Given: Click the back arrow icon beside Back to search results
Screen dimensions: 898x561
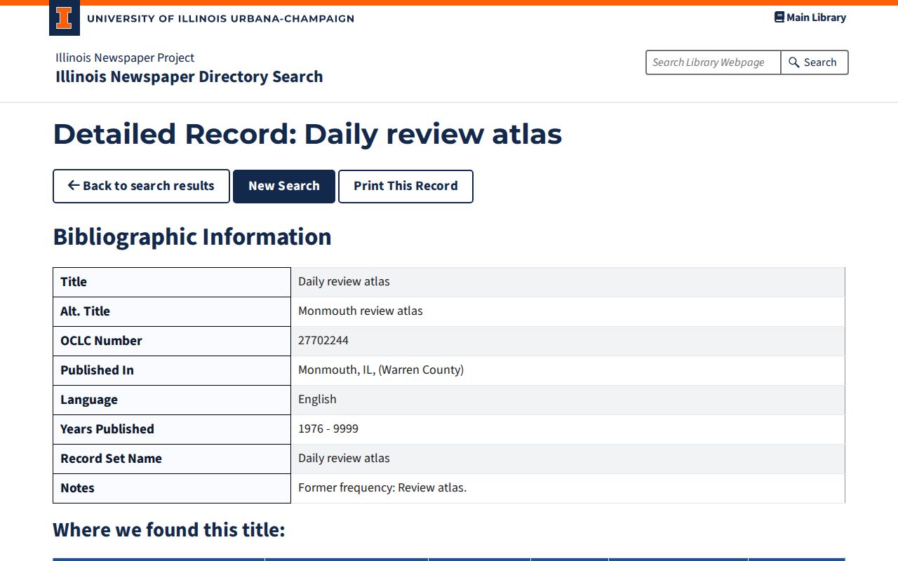Looking at the screenshot, I should click(74, 186).
